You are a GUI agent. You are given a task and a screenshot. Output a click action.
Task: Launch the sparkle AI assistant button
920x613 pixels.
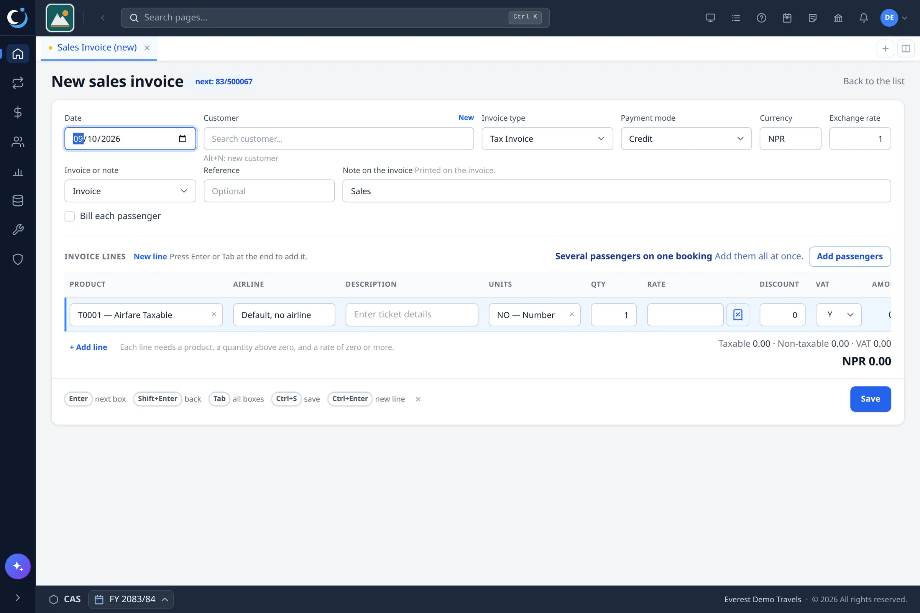(x=18, y=566)
